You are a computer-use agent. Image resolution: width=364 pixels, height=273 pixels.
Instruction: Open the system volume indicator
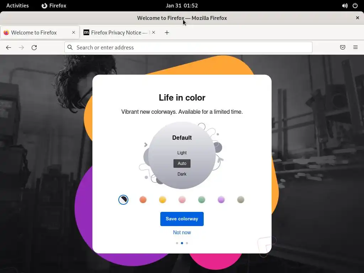tap(345, 6)
